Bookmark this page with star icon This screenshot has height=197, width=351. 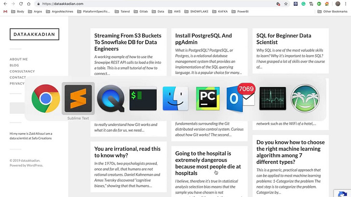pyautogui.click(x=286, y=4)
